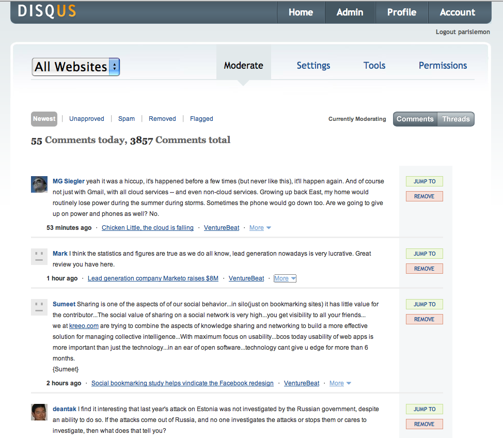Open VentureBeat link on Mark's comment
This screenshot has width=503, height=438.
click(246, 278)
